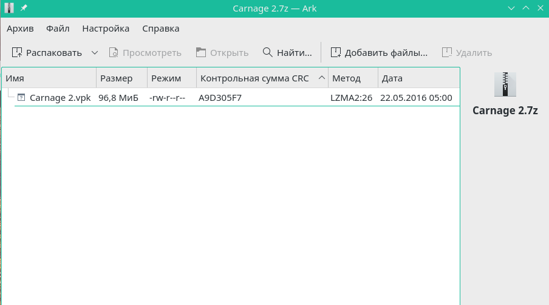This screenshot has width=549, height=305.
Task: Open the Файл menu
Action: pos(58,29)
